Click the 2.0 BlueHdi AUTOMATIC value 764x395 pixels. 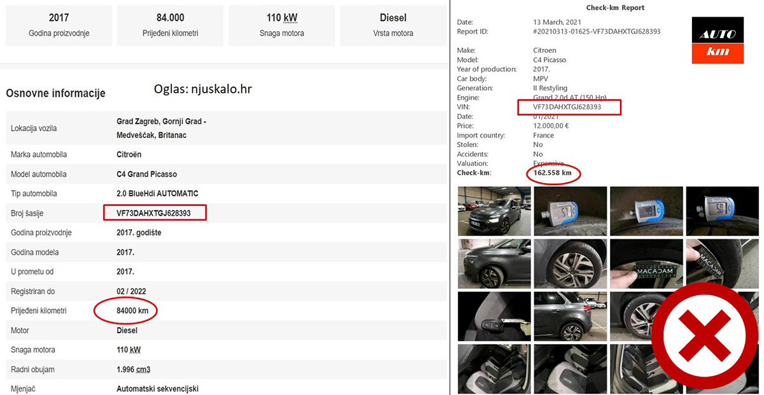[157, 193]
